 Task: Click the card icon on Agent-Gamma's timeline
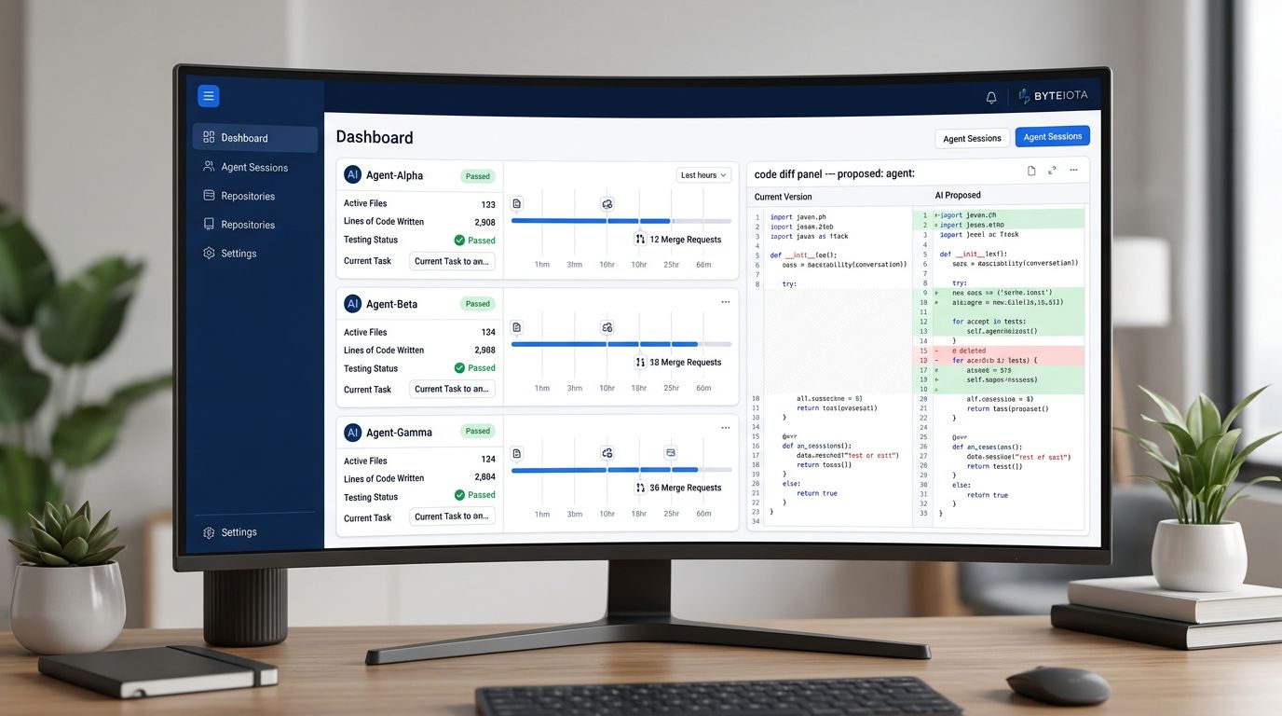pos(670,453)
